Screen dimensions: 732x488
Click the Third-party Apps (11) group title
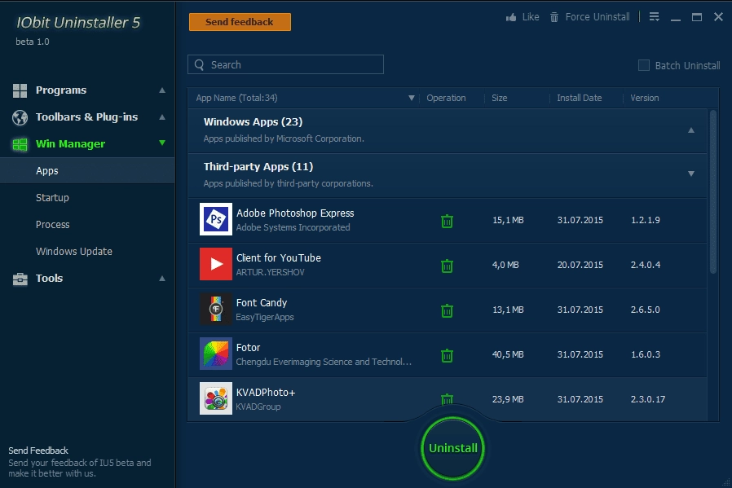[x=258, y=166]
